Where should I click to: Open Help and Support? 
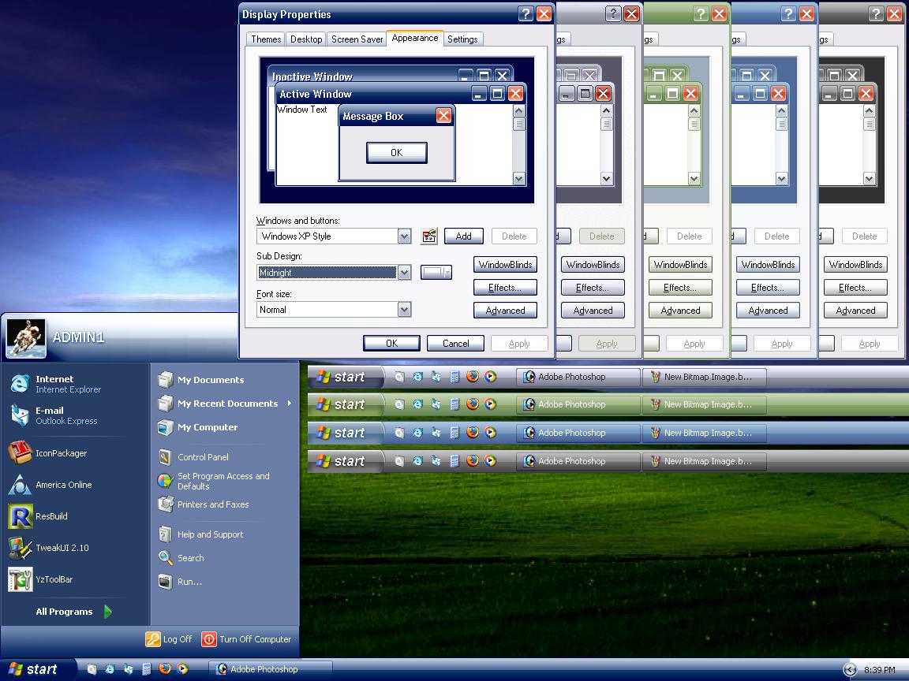(x=200, y=534)
